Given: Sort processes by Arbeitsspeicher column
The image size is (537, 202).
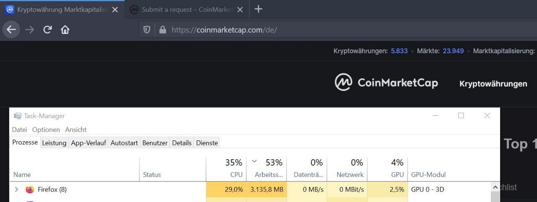Looking at the screenshot, I should [268, 174].
